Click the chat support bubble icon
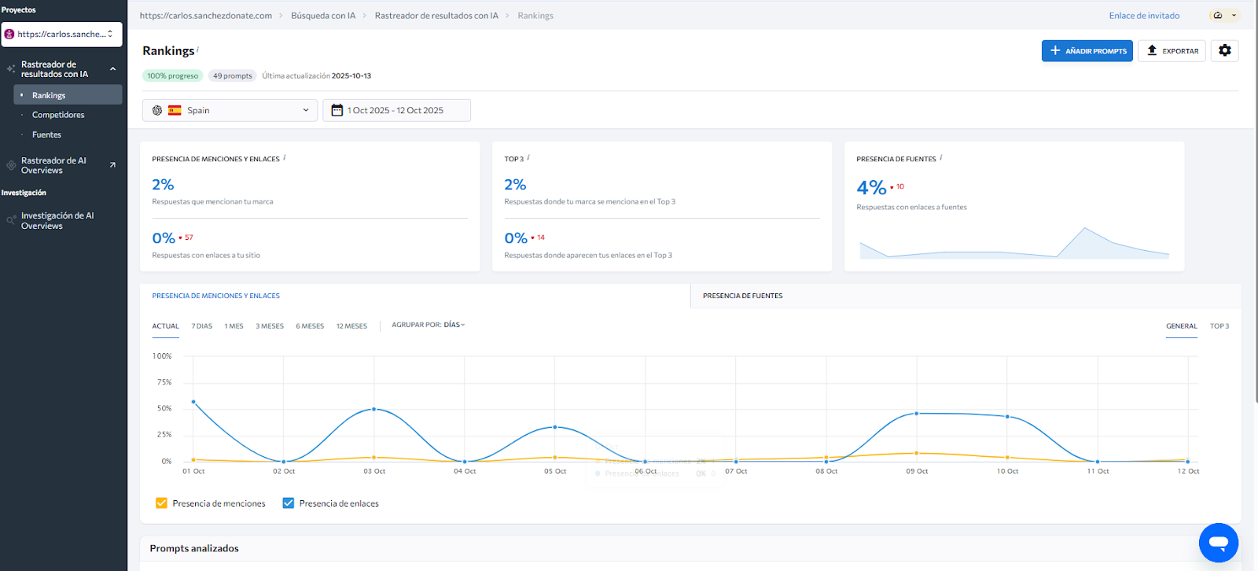1258x571 pixels. pos(1218,543)
